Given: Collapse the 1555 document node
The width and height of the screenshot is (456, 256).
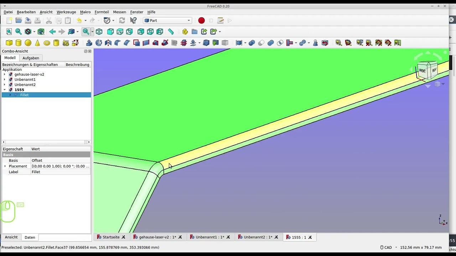Looking at the screenshot, I should [x=5, y=90].
